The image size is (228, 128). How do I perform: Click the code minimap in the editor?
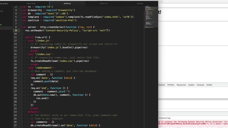[x=151, y=17]
